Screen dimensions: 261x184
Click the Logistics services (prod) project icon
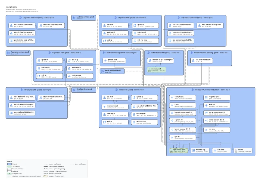(x=74, y=18)
